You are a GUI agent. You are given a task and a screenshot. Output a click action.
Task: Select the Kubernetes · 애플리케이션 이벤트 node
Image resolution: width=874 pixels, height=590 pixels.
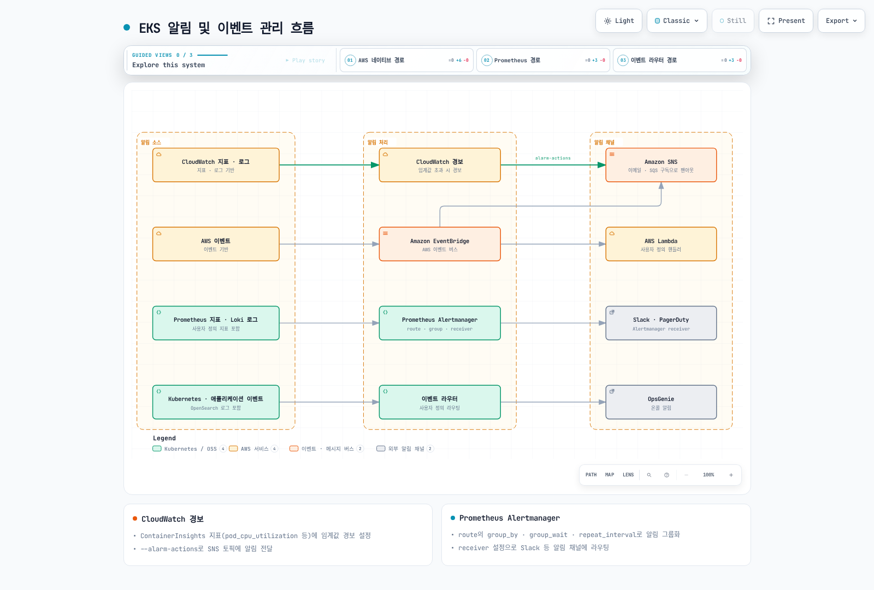tap(216, 403)
